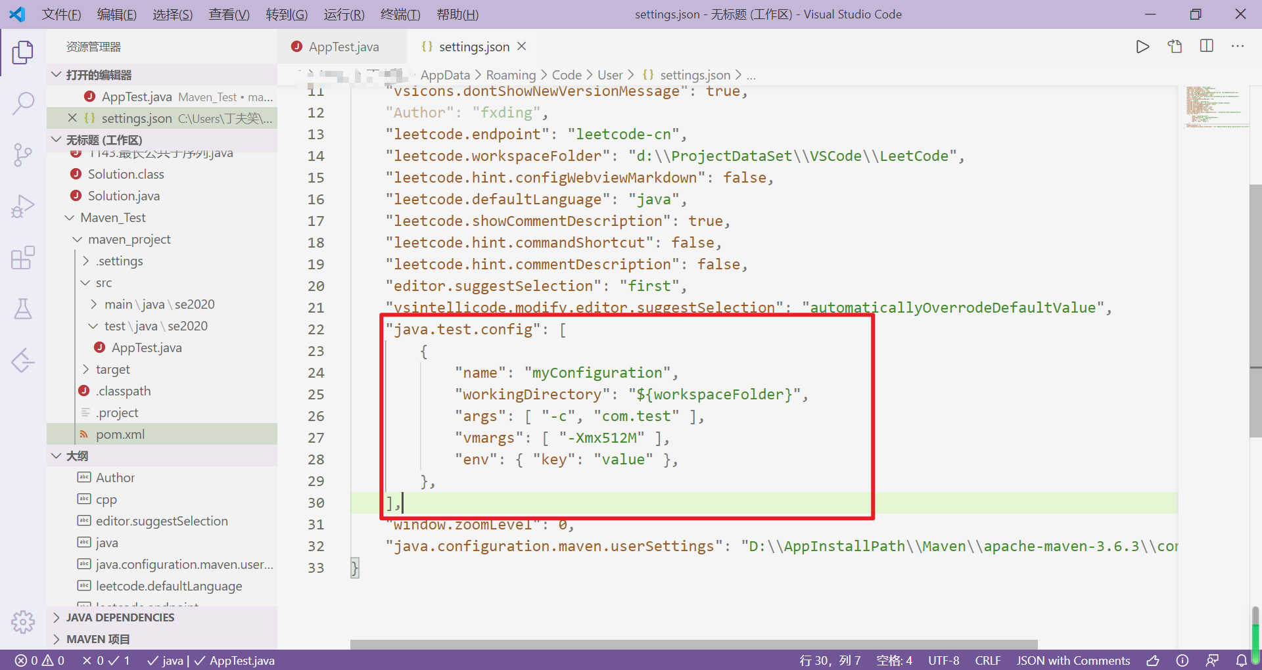Select Author in the outline
The width and height of the screenshot is (1262, 670).
coord(115,478)
